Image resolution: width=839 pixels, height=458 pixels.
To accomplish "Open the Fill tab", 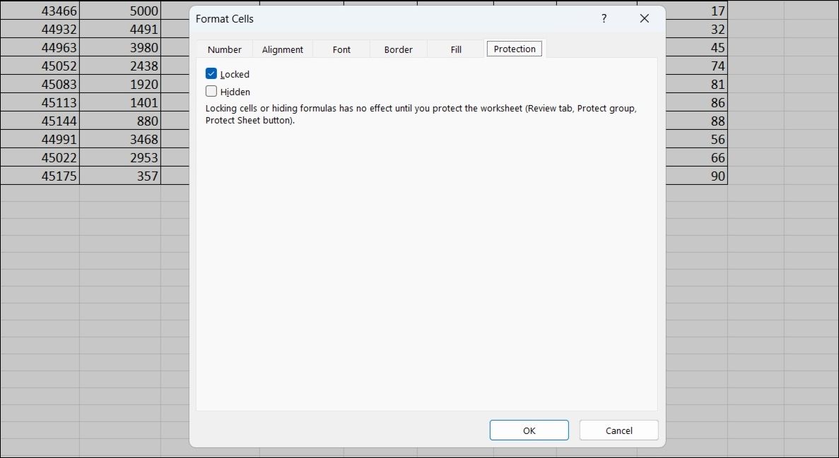I will tap(455, 49).
